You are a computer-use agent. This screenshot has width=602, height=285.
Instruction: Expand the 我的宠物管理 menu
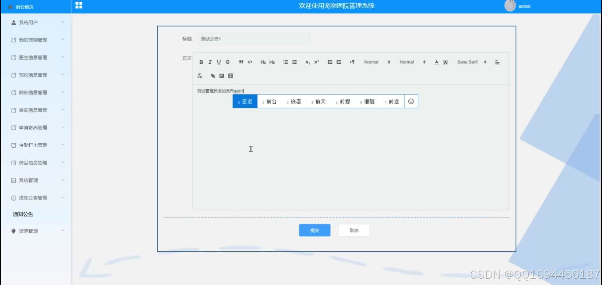[36, 40]
